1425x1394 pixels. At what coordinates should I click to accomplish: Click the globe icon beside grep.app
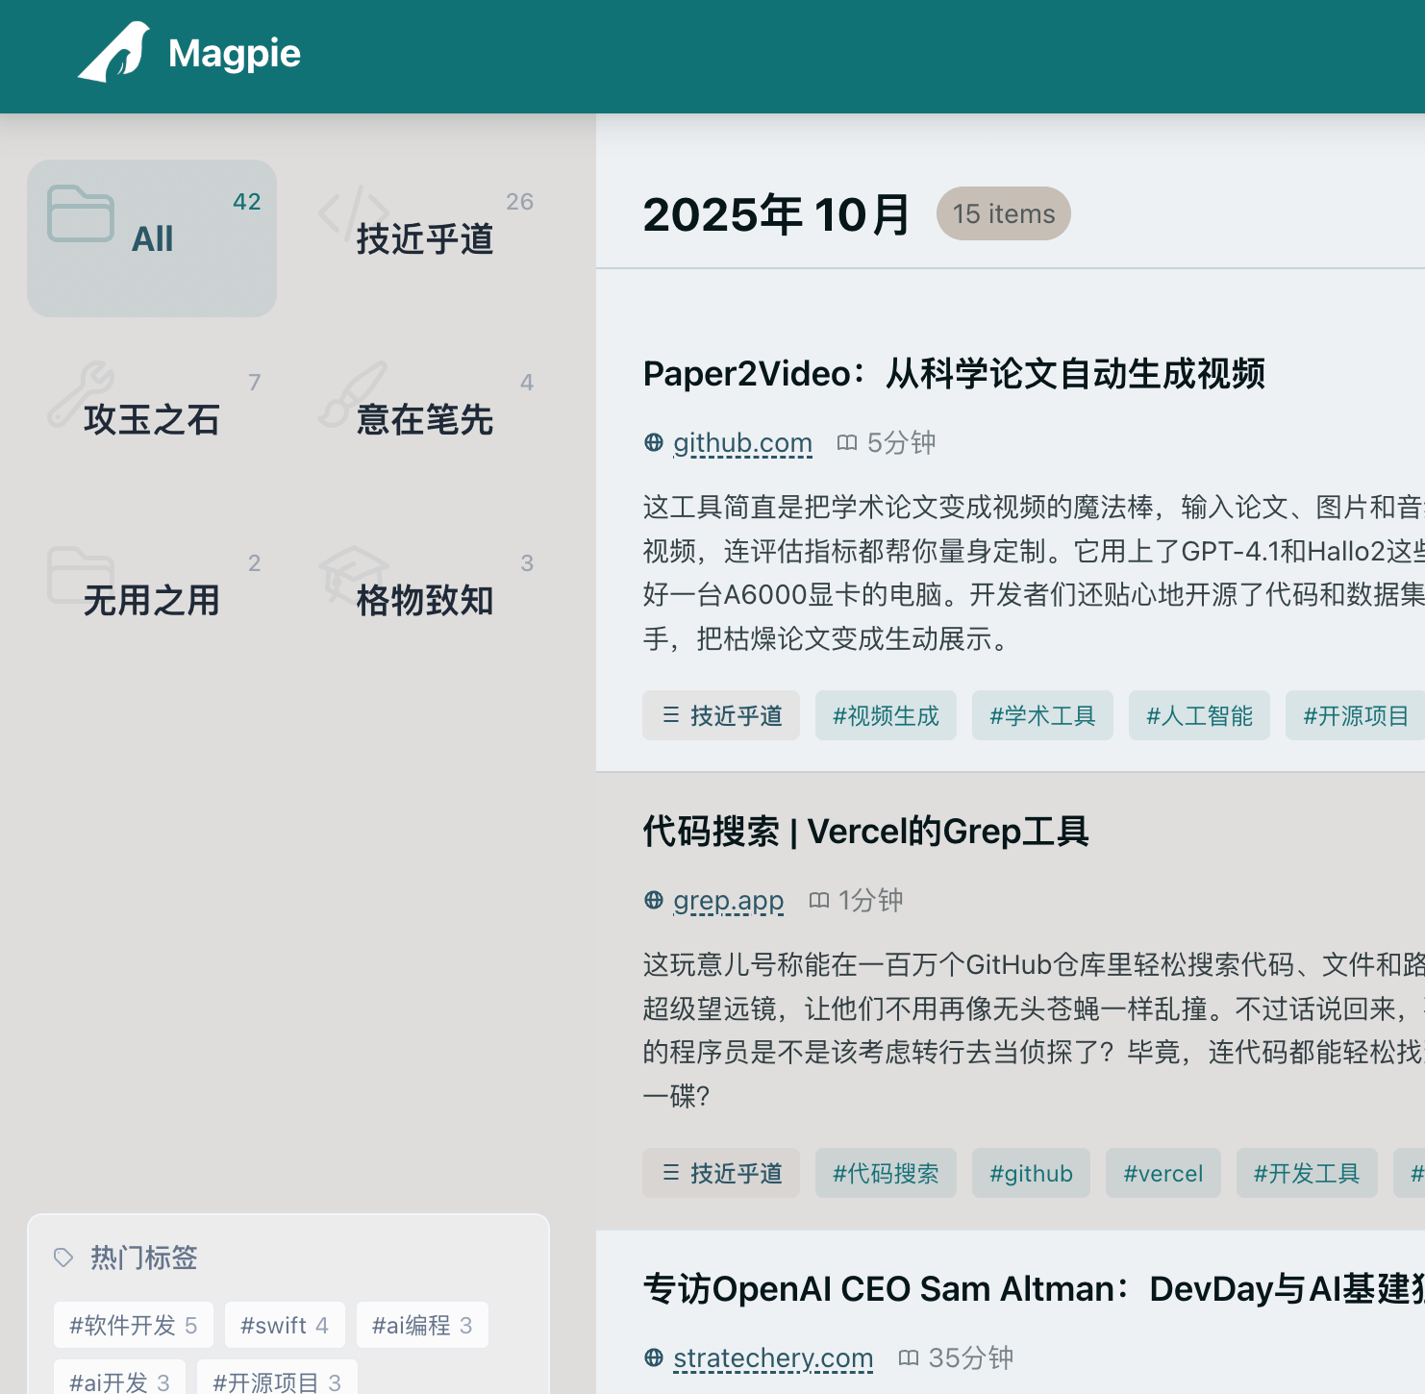654,900
